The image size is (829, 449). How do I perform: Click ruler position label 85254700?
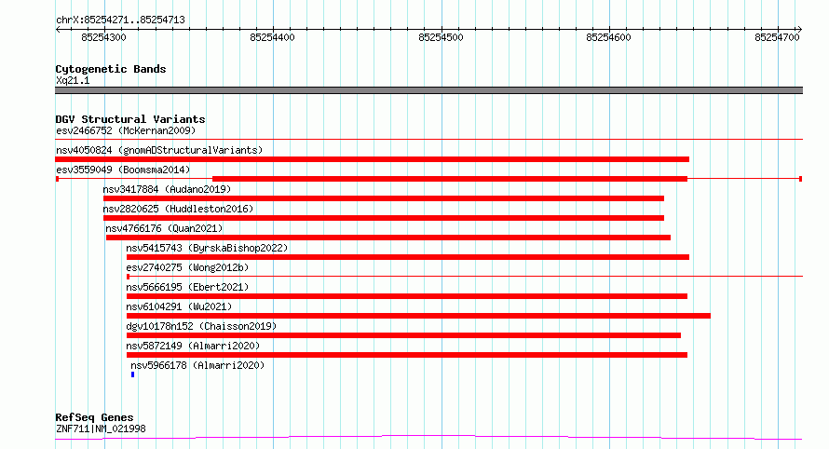click(x=777, y=37)
